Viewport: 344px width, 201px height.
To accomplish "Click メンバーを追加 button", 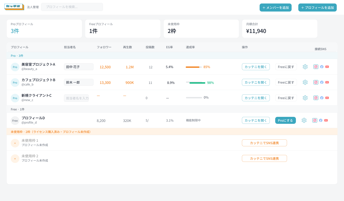I will click(275, 8).
